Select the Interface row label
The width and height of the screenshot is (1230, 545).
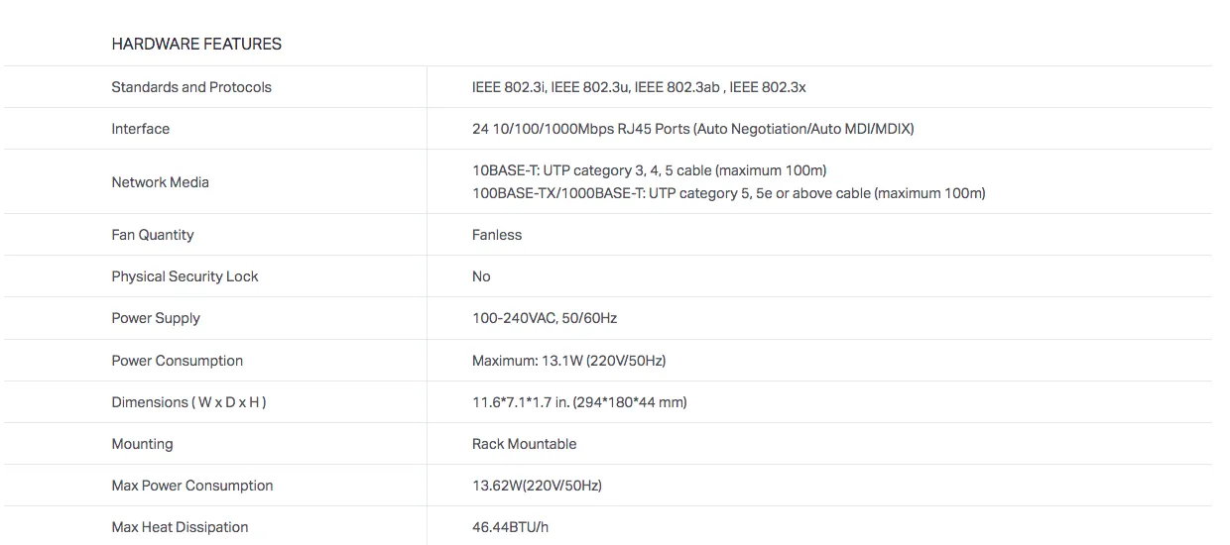point(141,129)
